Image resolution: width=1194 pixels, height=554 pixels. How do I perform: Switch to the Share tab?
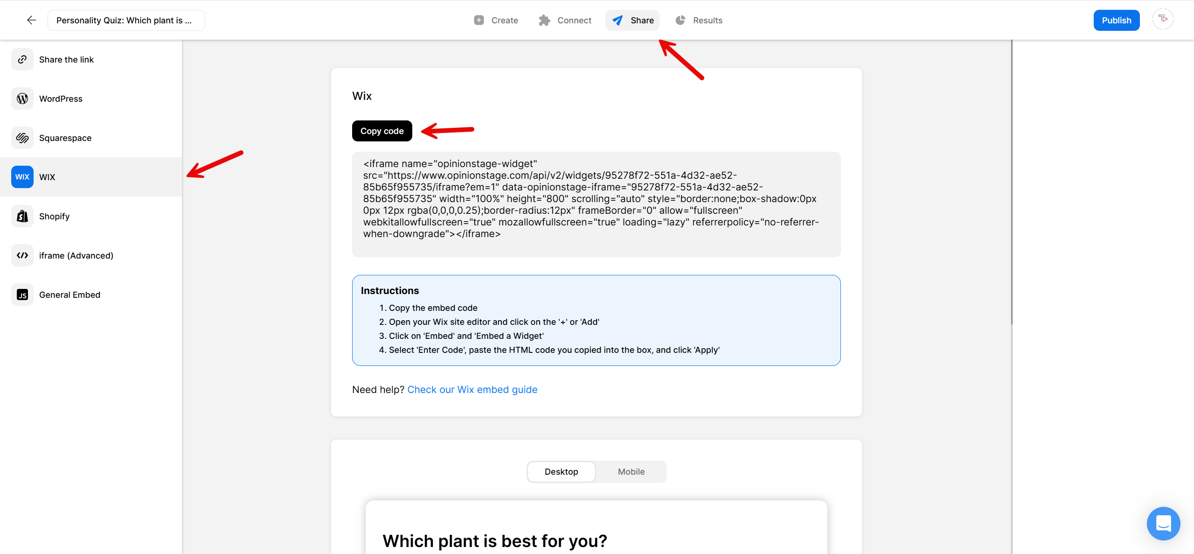point(632,20)
